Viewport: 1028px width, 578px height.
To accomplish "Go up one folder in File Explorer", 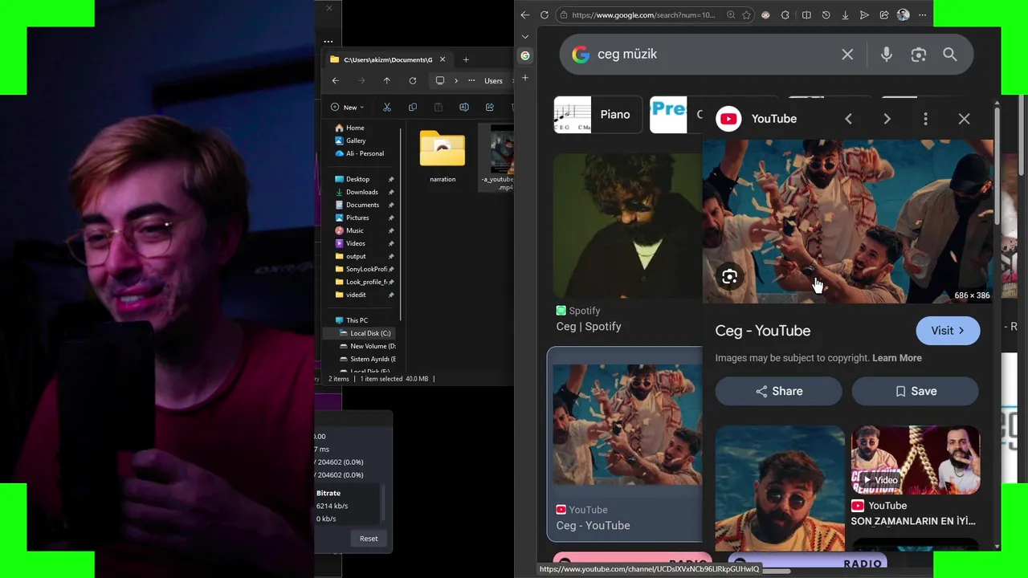I will 386,80.
